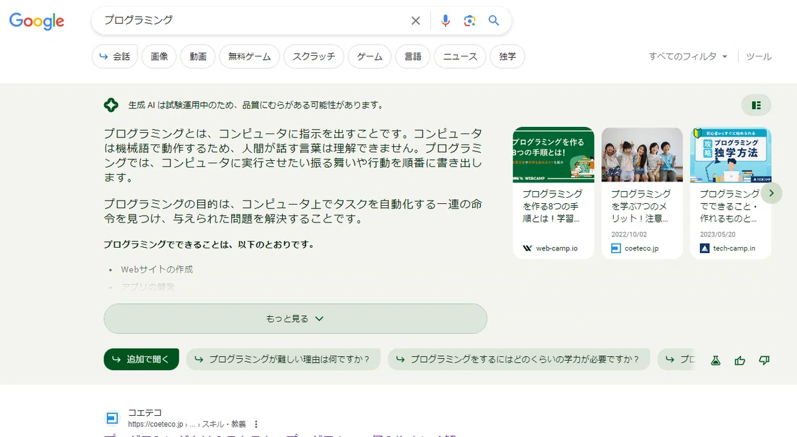
Task: Advance source cards with right arrow
Action: 771,193
